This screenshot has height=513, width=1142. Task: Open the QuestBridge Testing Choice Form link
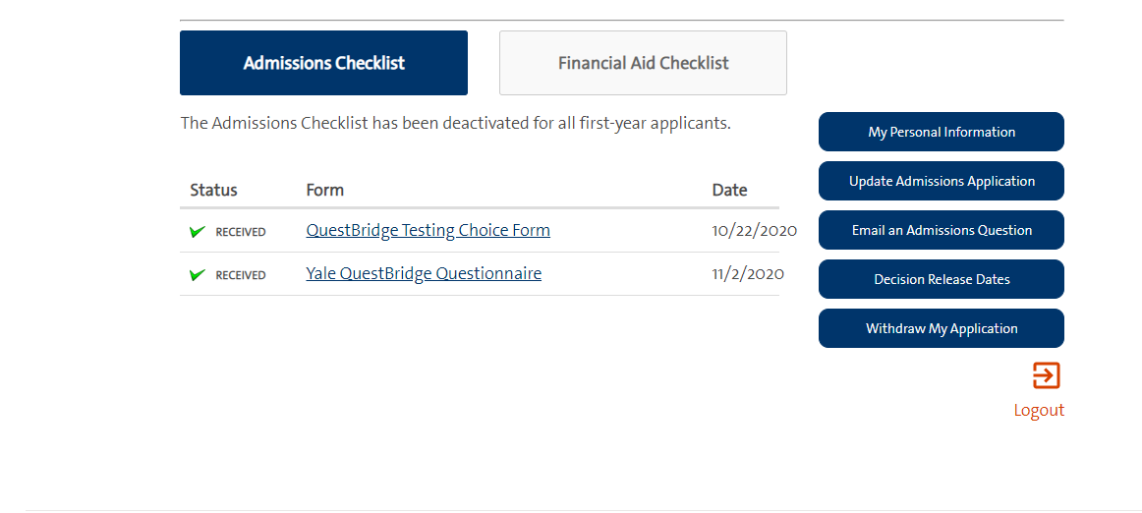click(x=428, y=230)
